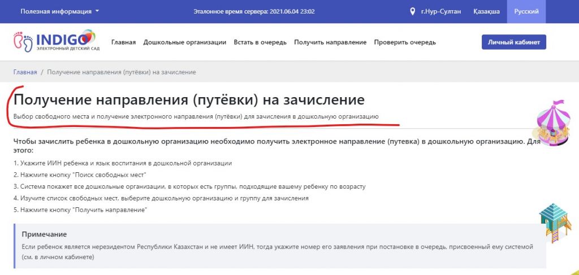
Task: Click the server reference time text
Action: pyautogui.click(x=254, y=11)
